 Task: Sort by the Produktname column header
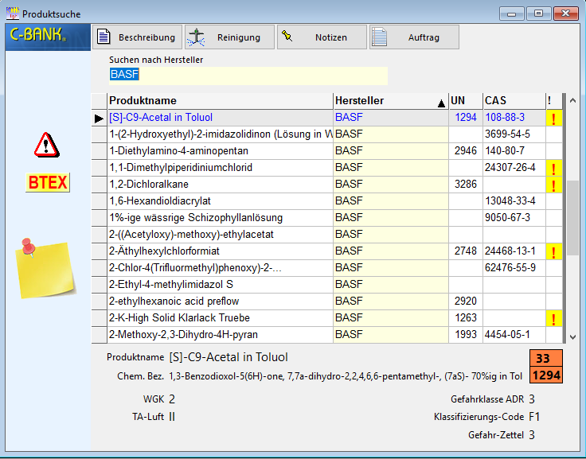point(220,101)
